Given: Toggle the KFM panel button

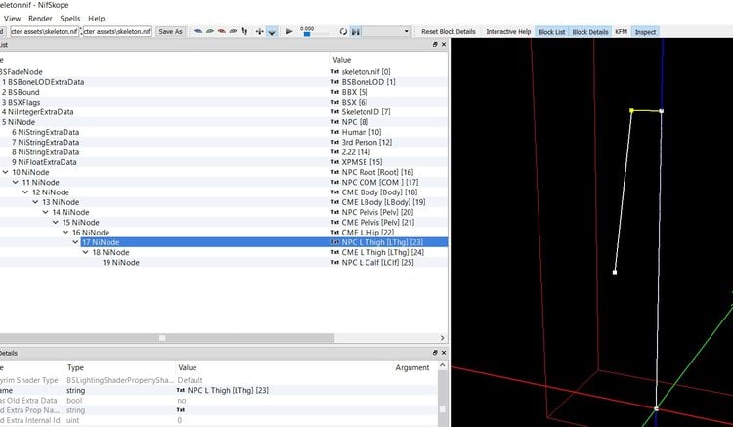Looking at the screenshot, I should tap(621, 32).
